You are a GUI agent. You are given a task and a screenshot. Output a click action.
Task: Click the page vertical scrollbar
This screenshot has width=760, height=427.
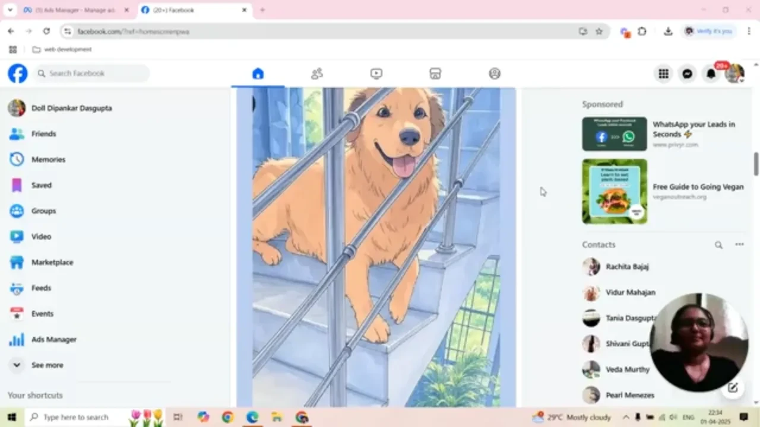[x=756, y=164]
